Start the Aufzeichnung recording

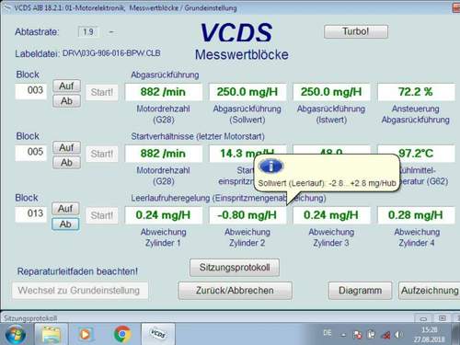tap(430, 291)
